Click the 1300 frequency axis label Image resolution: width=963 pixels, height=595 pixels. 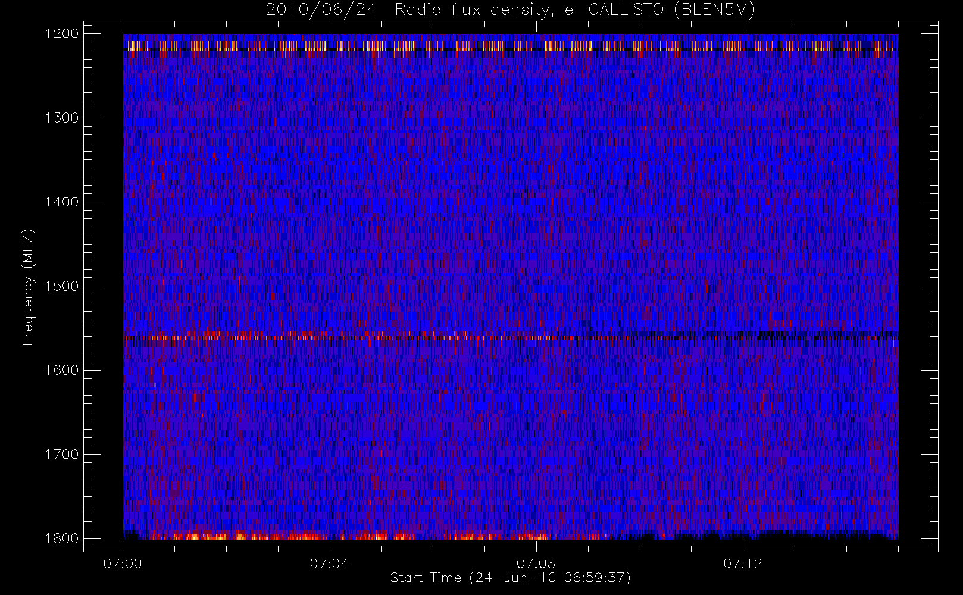(62, 118)
